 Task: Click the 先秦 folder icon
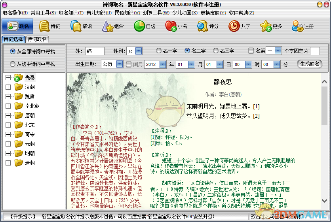tap(19, 78)
